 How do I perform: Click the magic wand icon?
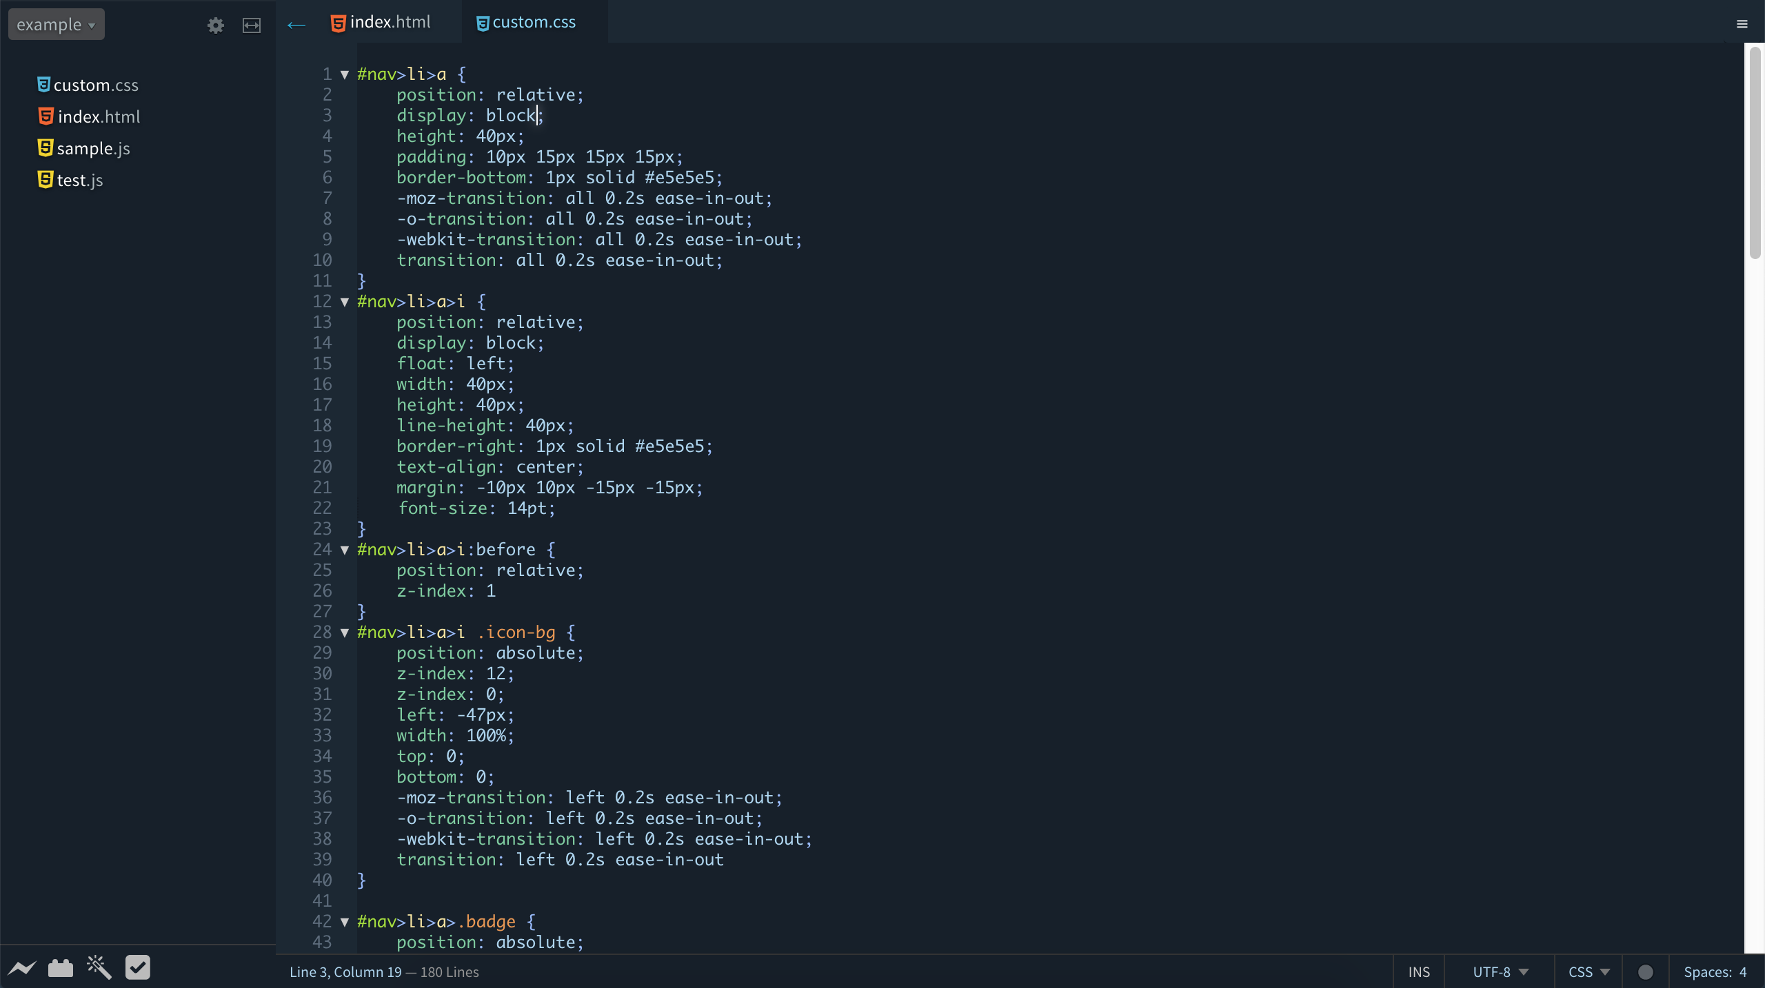click(x=99, y=967)
